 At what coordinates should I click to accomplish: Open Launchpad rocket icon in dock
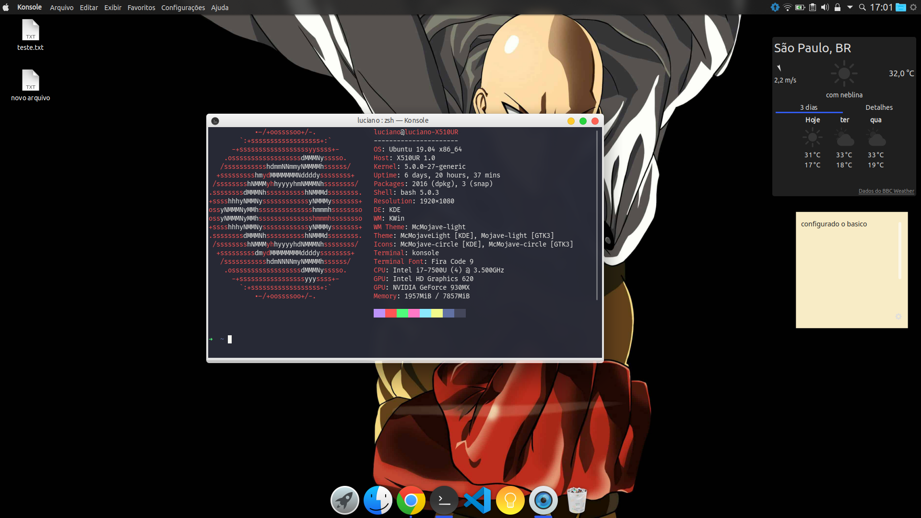click(344, 500)
